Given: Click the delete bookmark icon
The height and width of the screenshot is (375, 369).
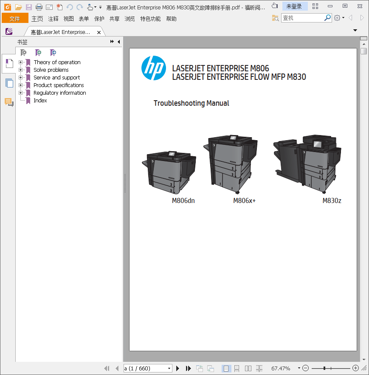Looking at the screenshot, I should 23,52.
